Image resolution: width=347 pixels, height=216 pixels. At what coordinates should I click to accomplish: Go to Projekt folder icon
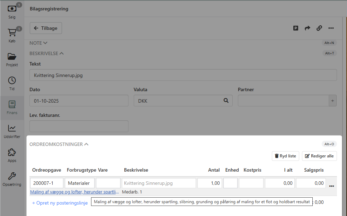click(x=12, y=59)
